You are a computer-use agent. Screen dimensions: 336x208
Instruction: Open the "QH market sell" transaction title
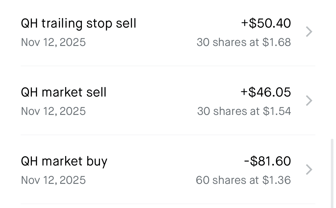[x=63, y=92]
